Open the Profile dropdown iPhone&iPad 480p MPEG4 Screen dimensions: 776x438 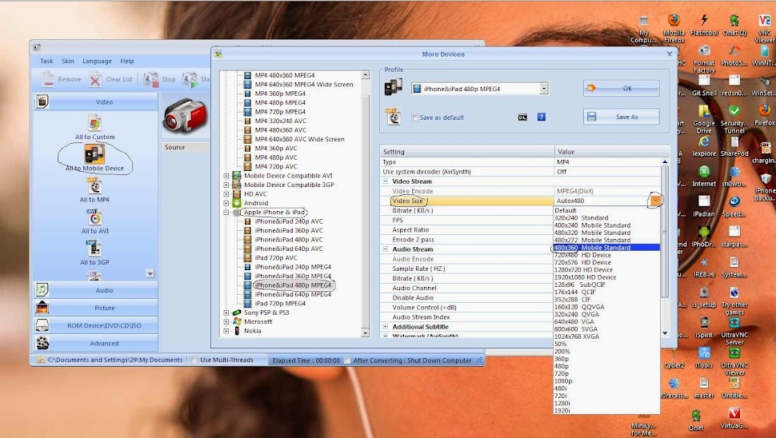[x=479, y=89]
